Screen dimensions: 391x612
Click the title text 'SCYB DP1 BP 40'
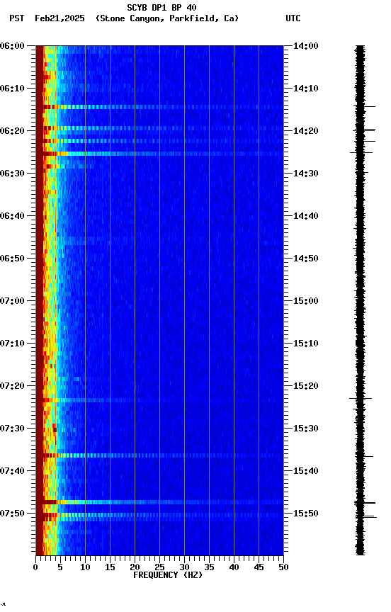point(161,8)
